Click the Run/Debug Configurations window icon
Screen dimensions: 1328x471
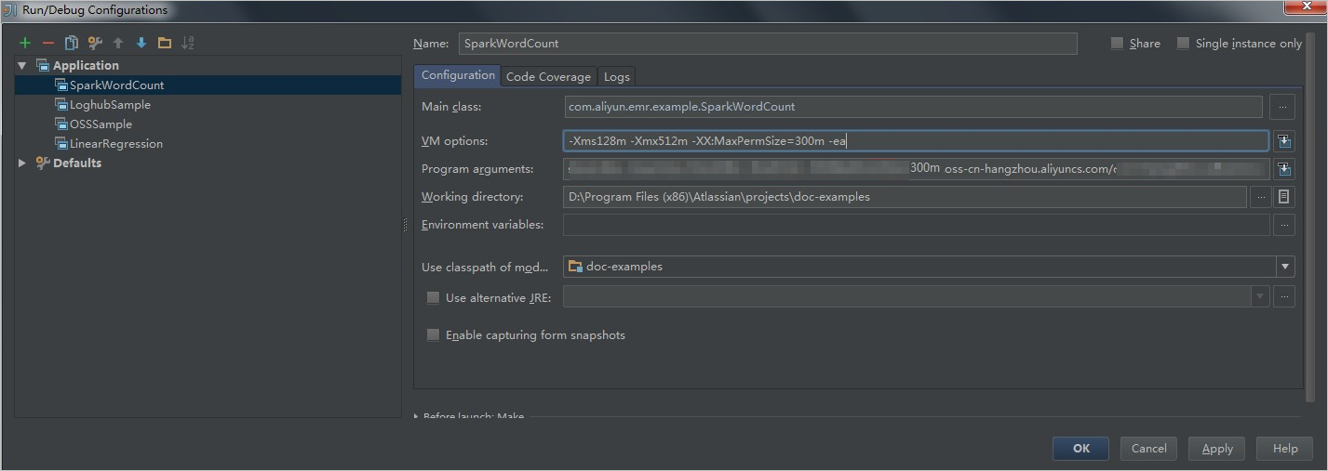coord(9,10)
